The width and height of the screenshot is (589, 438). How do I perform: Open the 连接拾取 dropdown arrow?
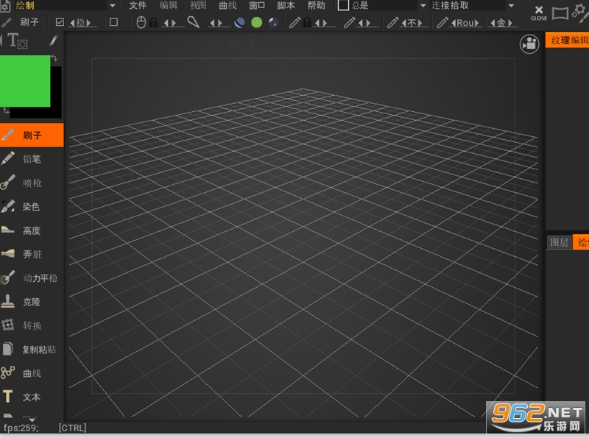pos(511,6)
